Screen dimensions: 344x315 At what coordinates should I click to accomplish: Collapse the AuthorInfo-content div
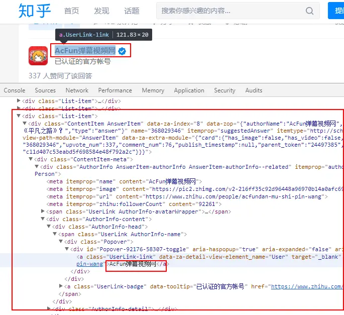(x=43, y=219)
